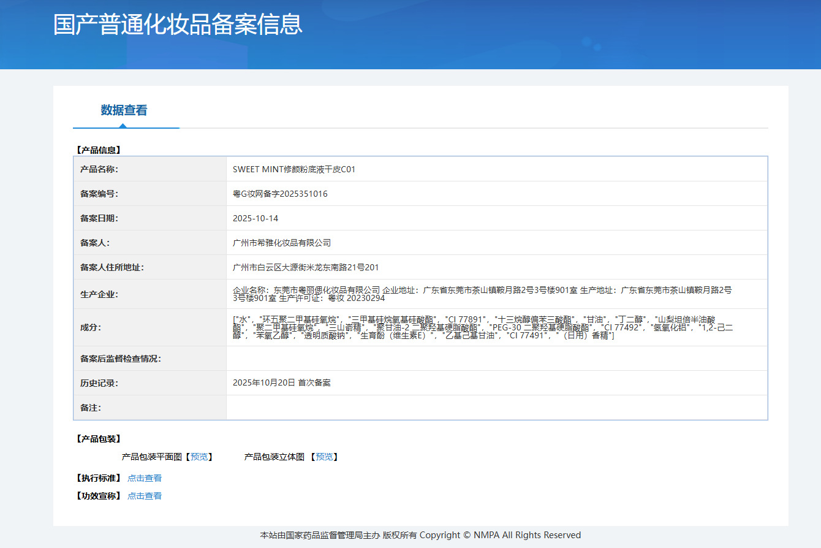The image size is (821, 548).
Task: Preview the 产品包装立体图 image
Action: pyautogui.click(x=324, y=457)
